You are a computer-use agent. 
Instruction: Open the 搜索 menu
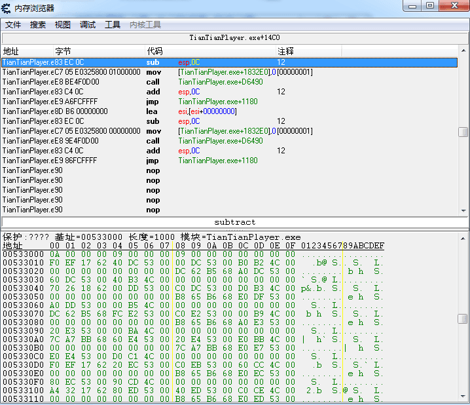click(38, 25)
